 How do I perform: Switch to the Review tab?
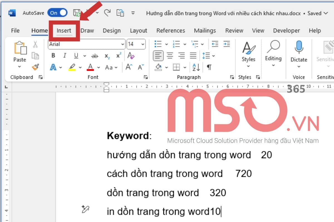click(x=234, y=31)
